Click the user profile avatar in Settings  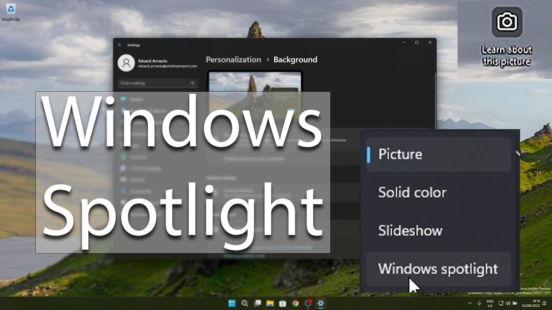point(126,63)
